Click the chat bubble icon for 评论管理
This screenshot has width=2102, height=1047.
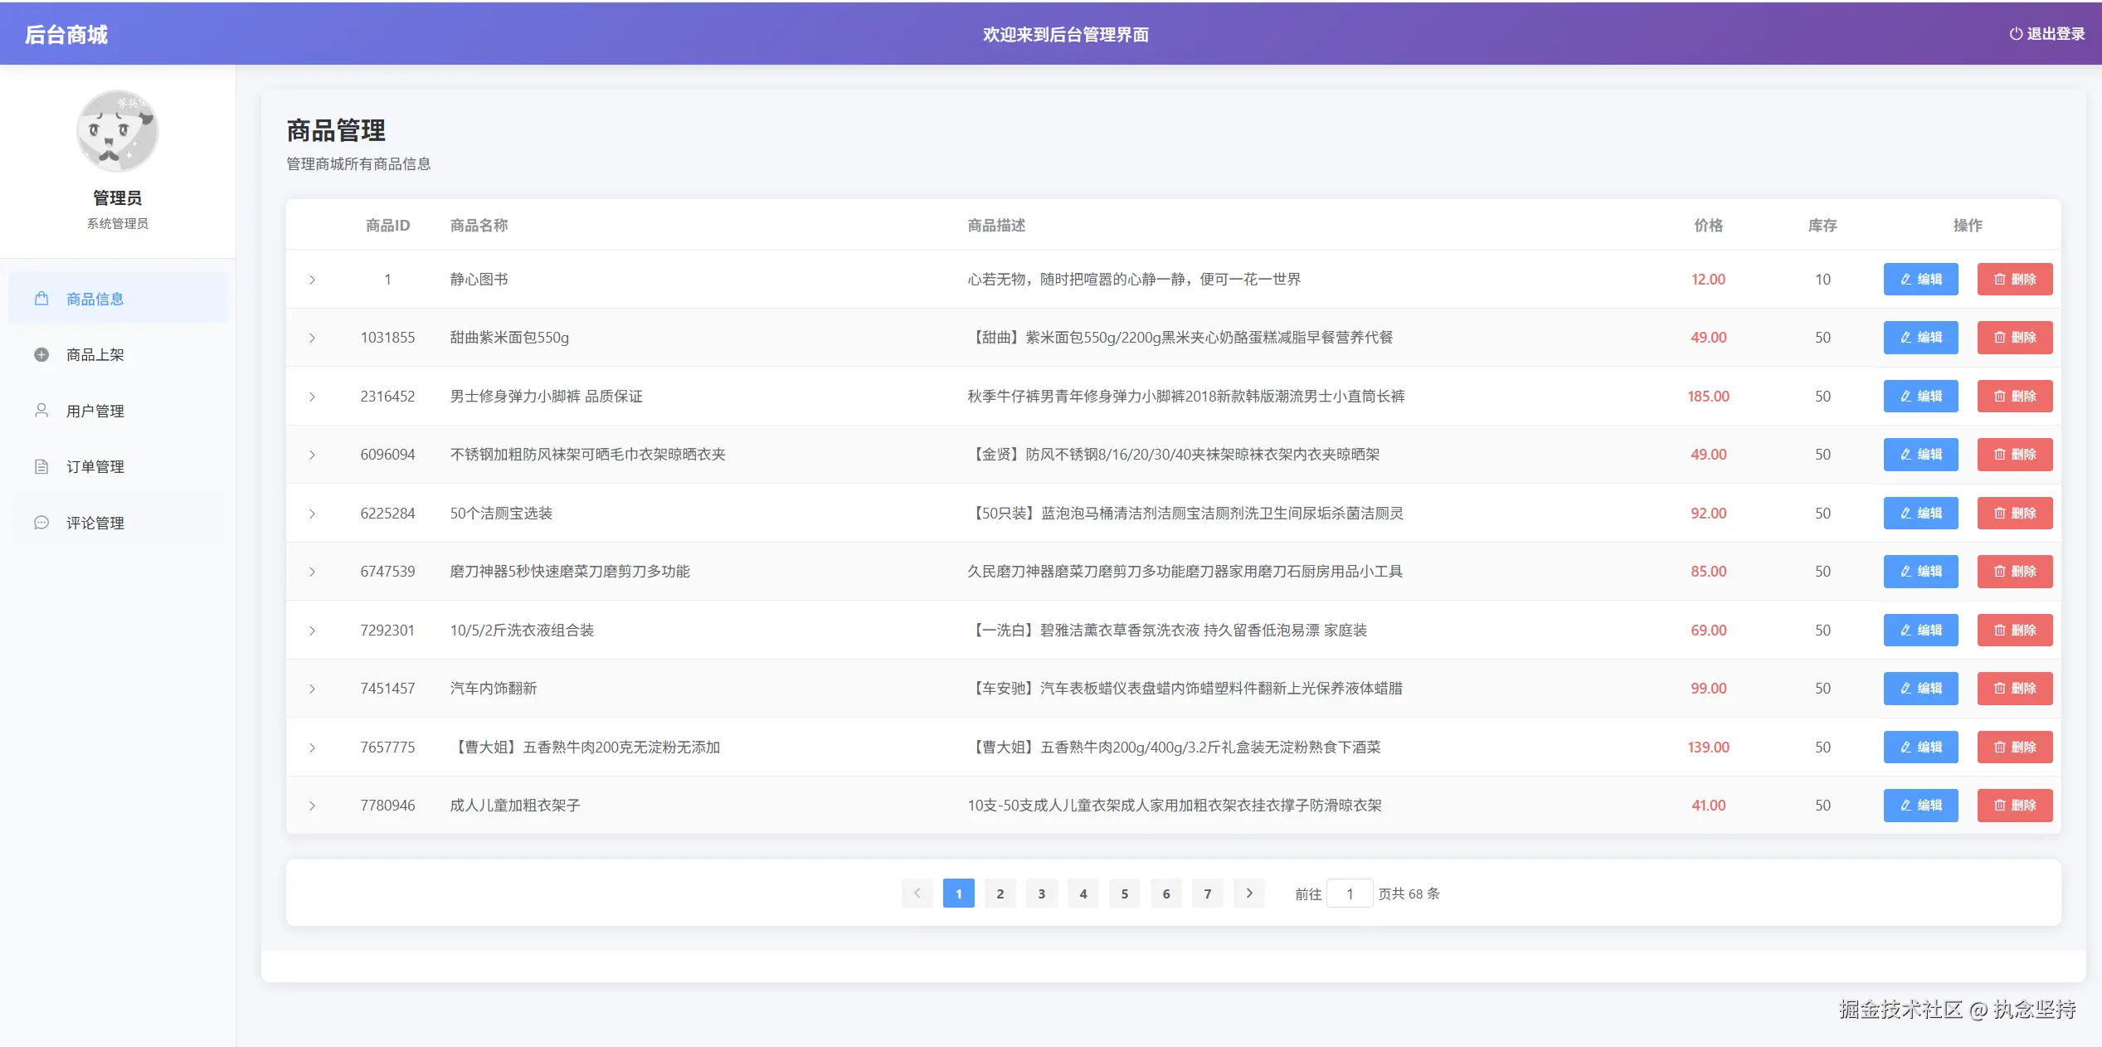[41, 523]
